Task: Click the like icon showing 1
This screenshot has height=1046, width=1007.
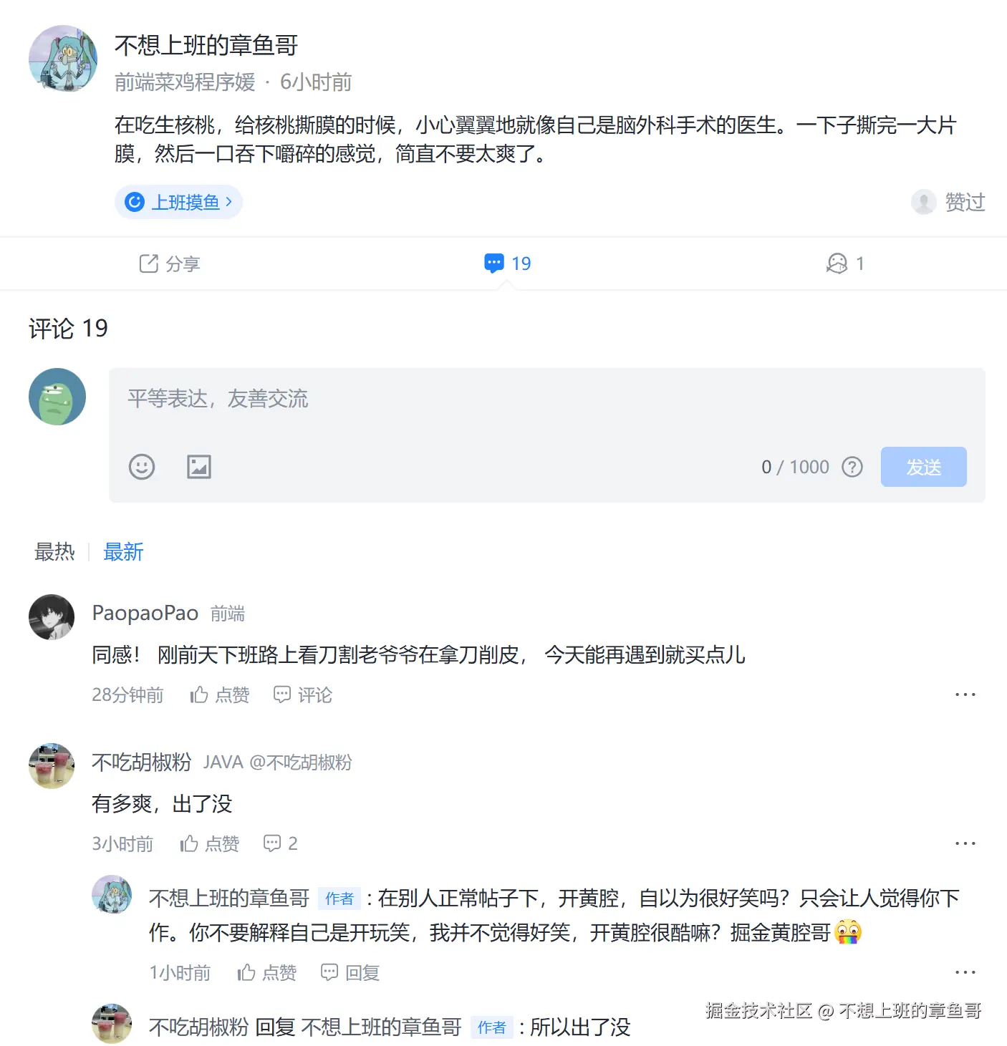Action: [837, 263]
